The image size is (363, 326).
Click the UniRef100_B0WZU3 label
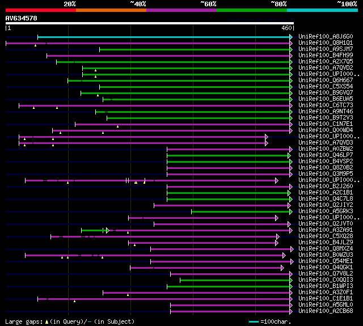point(326,255)
